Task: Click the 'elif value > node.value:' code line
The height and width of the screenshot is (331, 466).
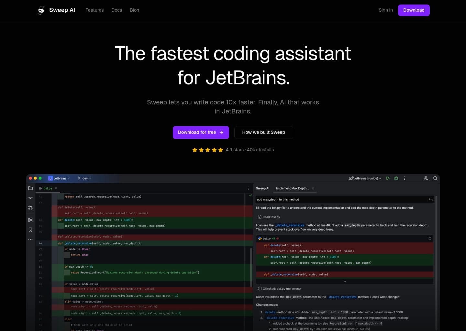Action: (x=83, y=302)
